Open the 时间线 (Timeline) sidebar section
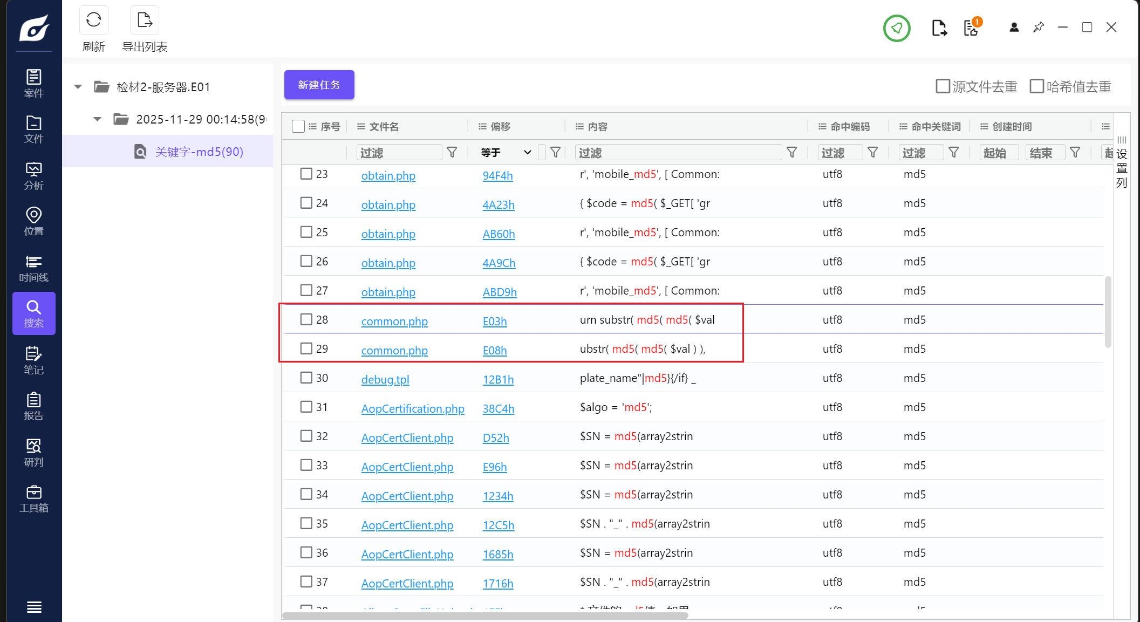Image resolution: width=1140 pixels, height=622 pixels. coord(34,268)
